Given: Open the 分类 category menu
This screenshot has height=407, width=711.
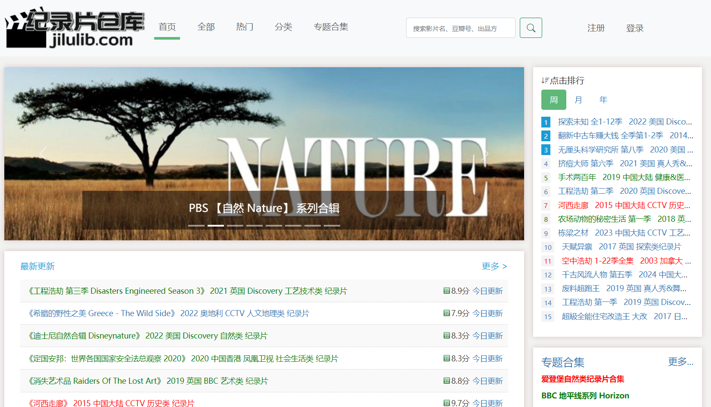Looking at the screenshot, I should 283,27.
